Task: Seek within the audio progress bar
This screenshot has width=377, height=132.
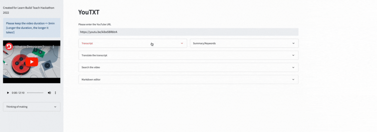Action: point(35,92)
